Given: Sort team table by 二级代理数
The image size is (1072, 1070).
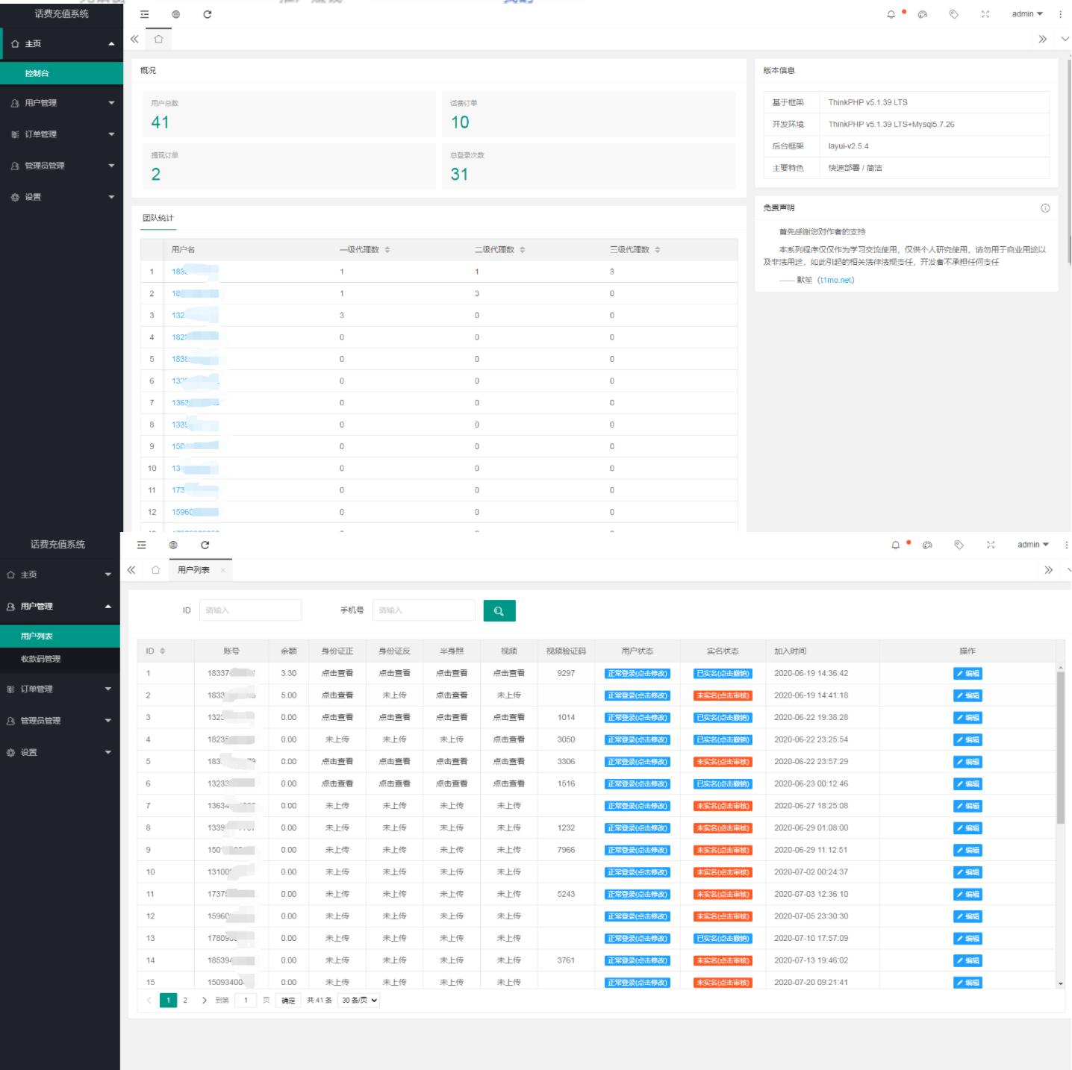Looking at the screenshot, I should 523,250.
